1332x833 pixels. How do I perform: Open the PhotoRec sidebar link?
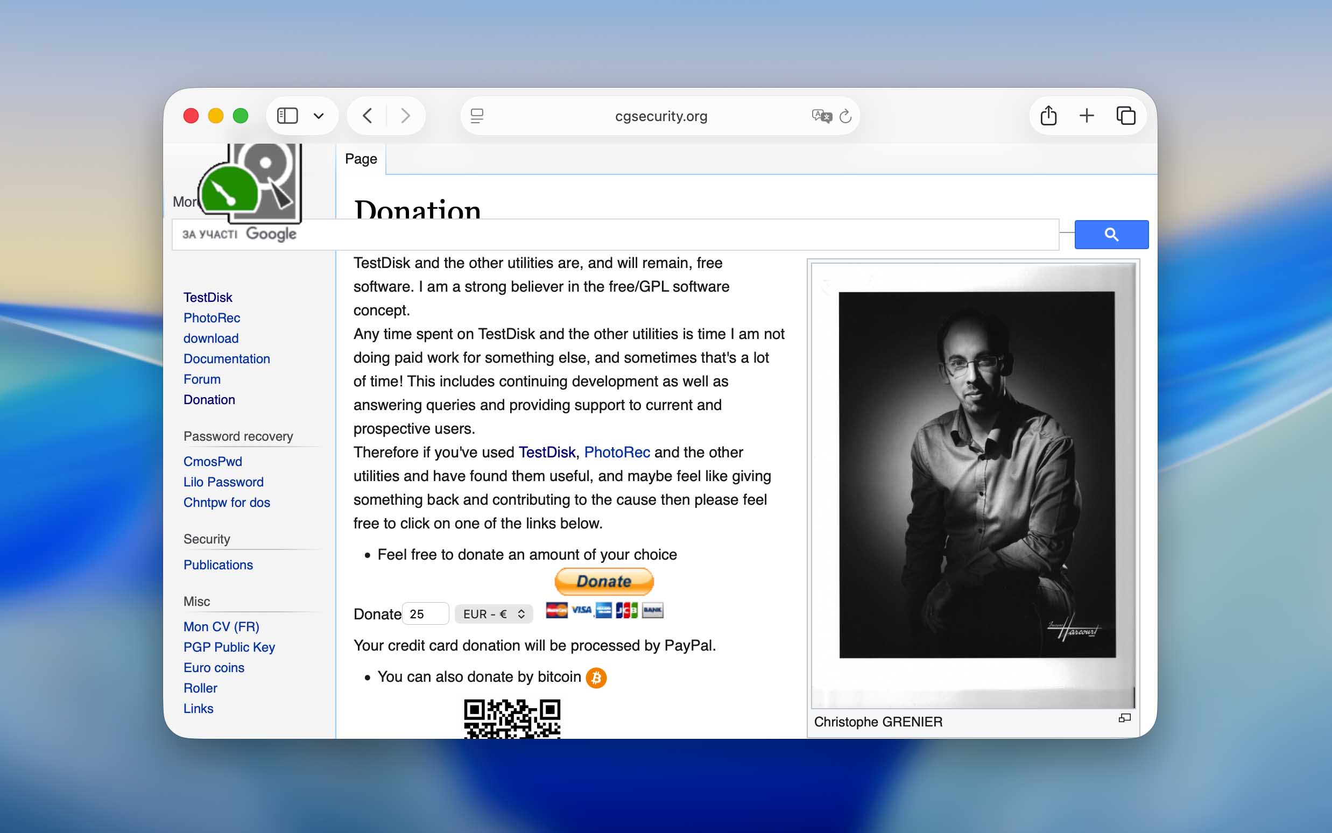[x=212, y=318]
